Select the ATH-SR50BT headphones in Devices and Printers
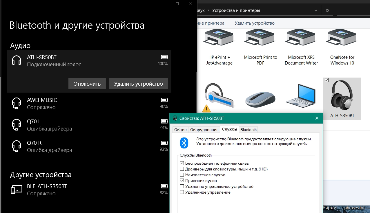The width and height of the screenshot is (370, 213). pyautogui.click(x=342, y=99)
